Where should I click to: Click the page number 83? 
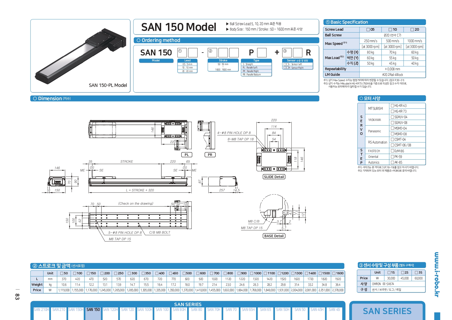click(x=17, y=297)
